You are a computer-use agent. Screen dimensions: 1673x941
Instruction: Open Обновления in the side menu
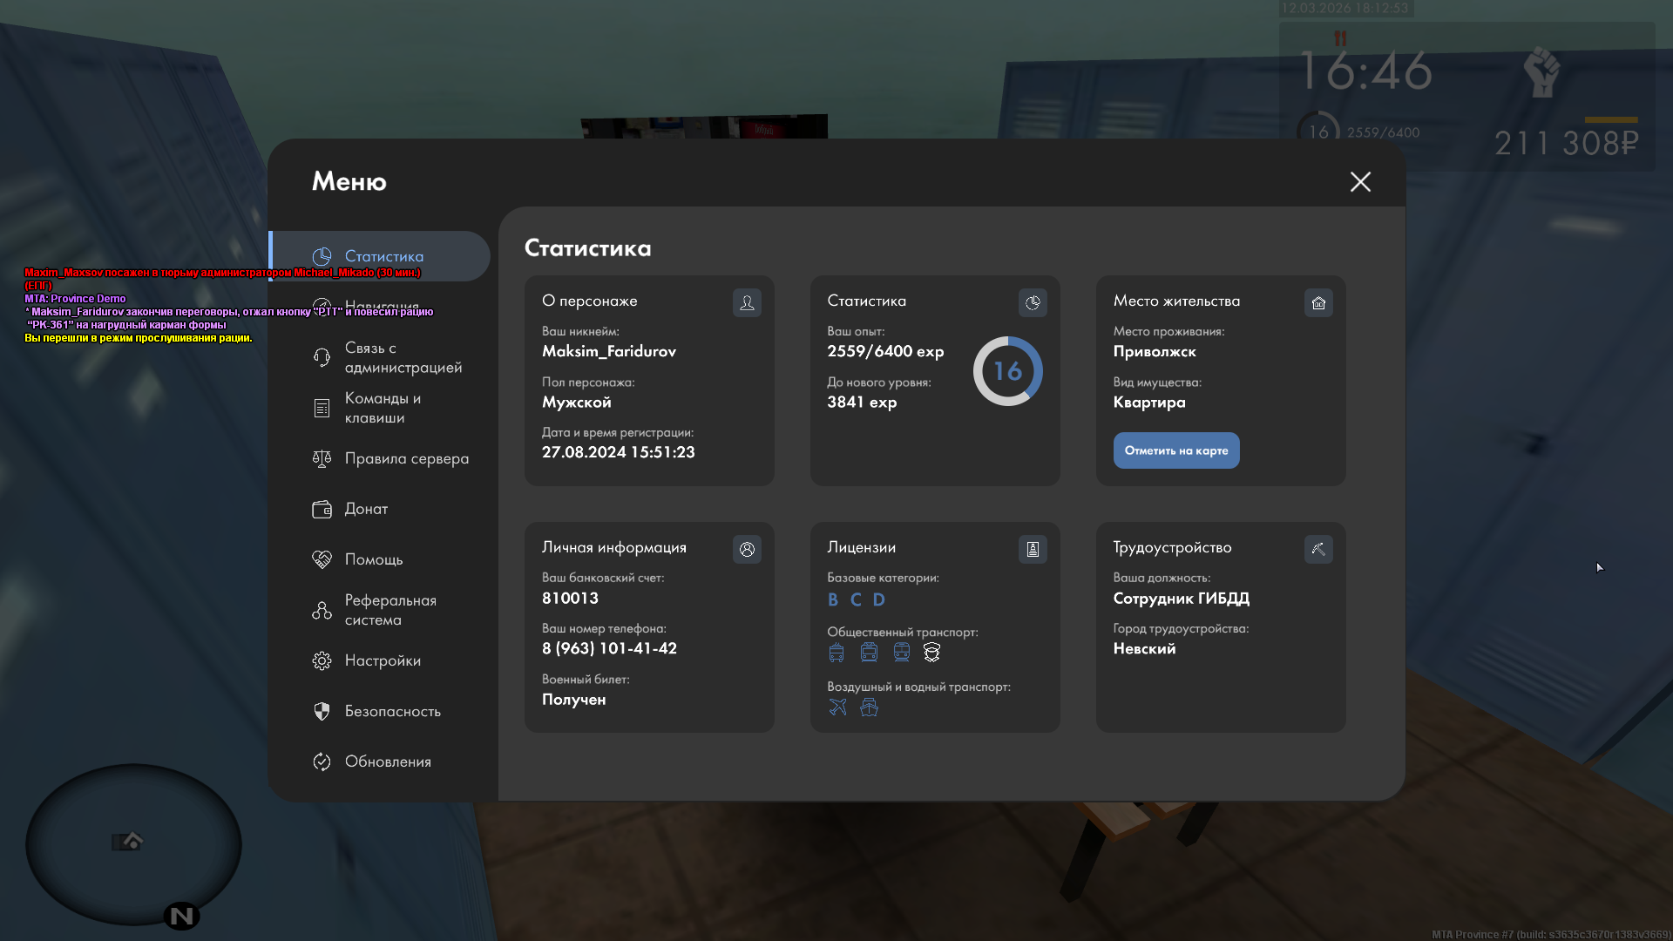click(387, 762)
